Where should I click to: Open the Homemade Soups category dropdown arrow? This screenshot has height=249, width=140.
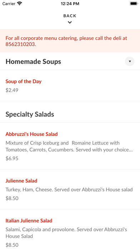[x=130, y=61]
